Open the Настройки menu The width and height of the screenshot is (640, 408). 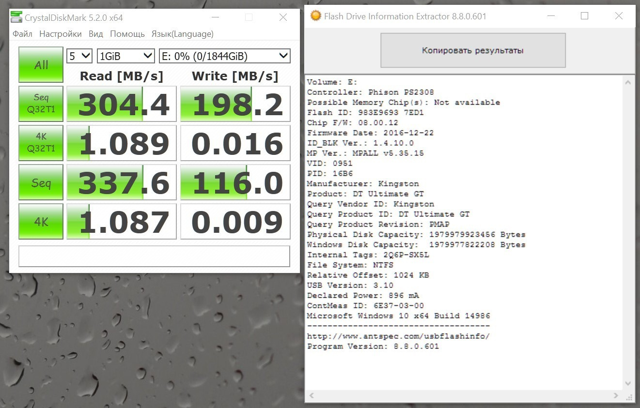pos(60,34)
